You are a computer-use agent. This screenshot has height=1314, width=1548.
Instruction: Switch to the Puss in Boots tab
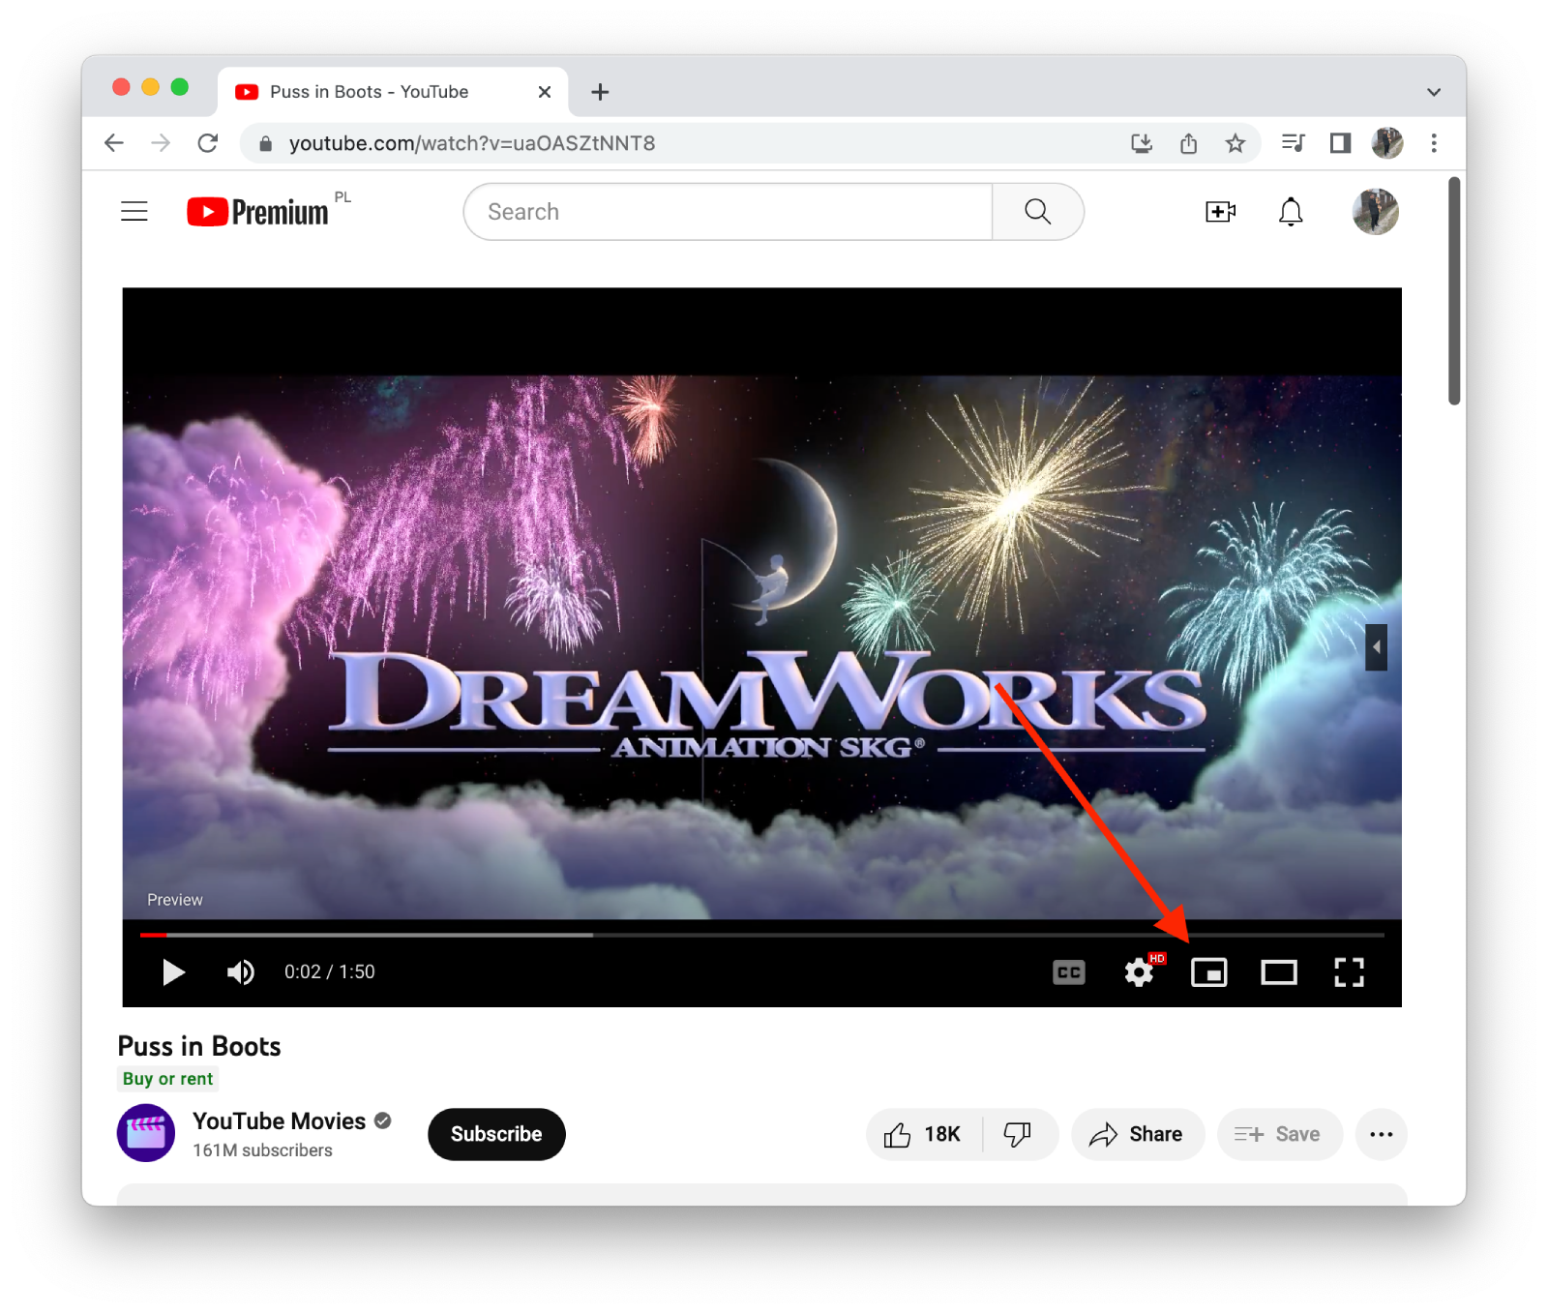368,91
